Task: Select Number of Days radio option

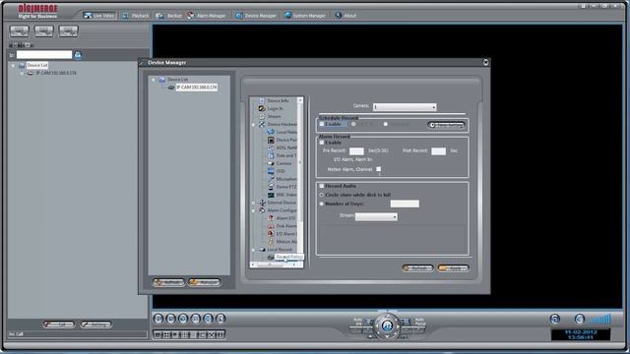Action: pos(322,204)
